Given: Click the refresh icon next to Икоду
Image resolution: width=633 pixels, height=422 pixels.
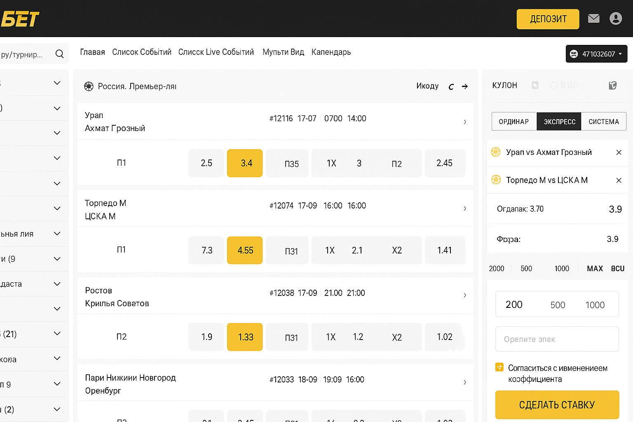Looking at the screenshot, I should click(x=451, y=87).
